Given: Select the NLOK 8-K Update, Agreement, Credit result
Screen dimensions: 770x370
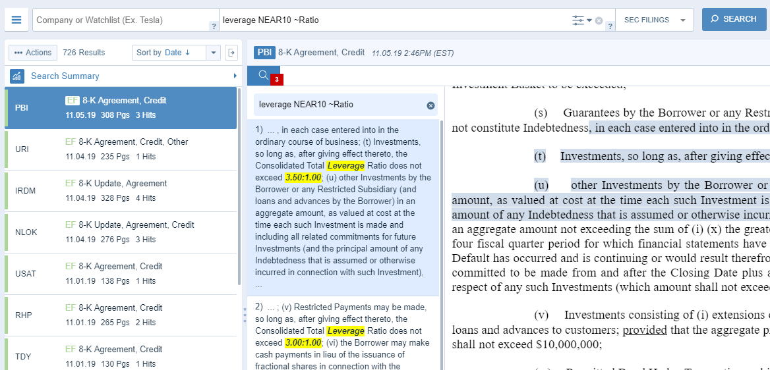Looking at the screenshot, I should 121,232.
